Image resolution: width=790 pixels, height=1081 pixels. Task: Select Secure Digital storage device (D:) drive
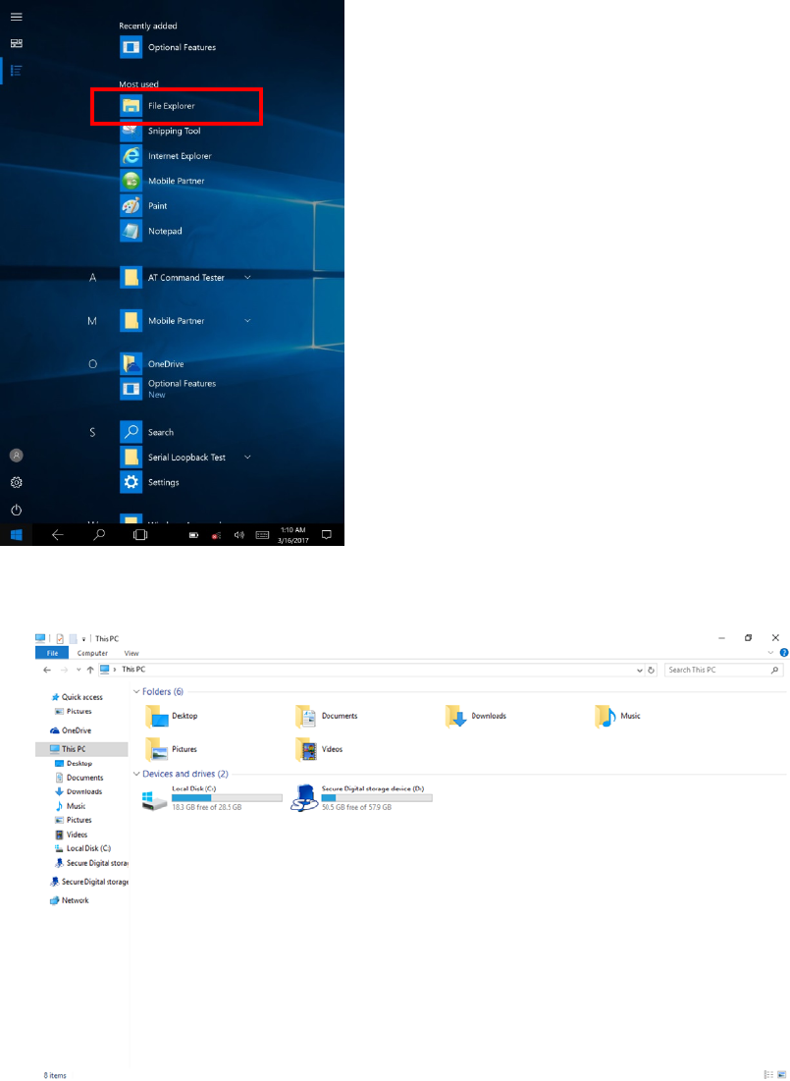(x=362, y=798)
